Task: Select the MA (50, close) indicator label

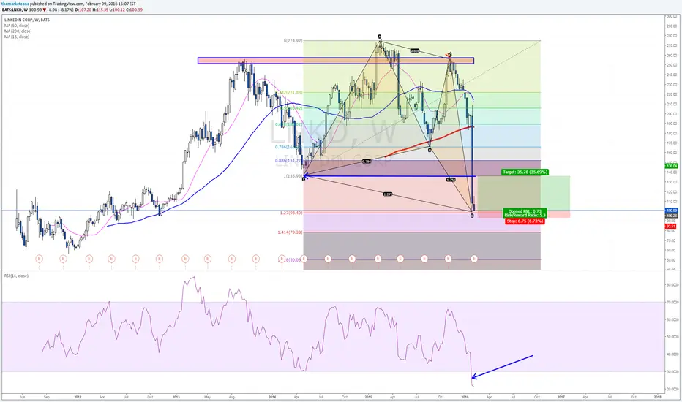Action: pyautogui.click(x=17, y=26)
